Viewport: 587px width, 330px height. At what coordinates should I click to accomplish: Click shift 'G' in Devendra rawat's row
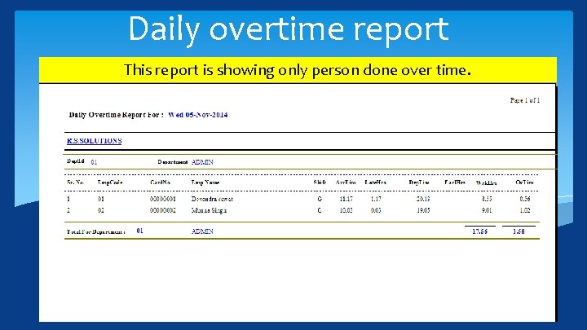pos(320,199)
